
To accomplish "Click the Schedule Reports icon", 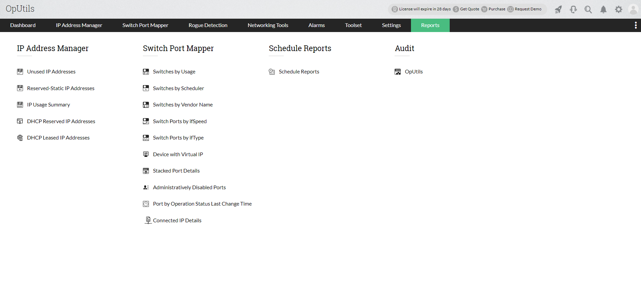I will click(x=272, y=72).
